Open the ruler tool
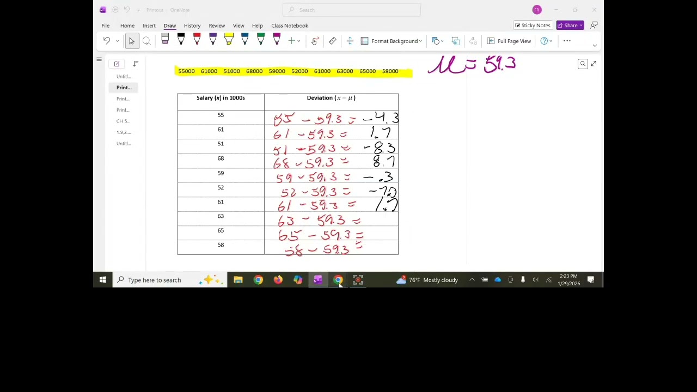 pyautogui.click(x=332, y=41)
